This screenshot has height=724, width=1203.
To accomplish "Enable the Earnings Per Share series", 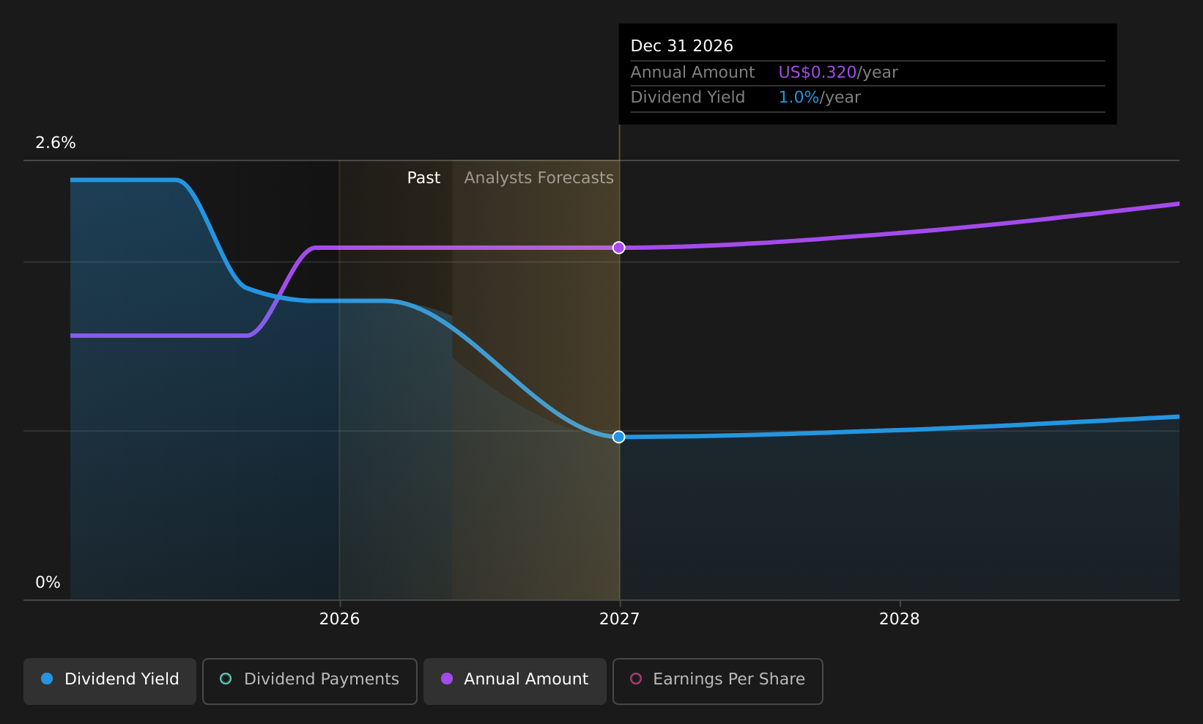I will click(718, 681).
